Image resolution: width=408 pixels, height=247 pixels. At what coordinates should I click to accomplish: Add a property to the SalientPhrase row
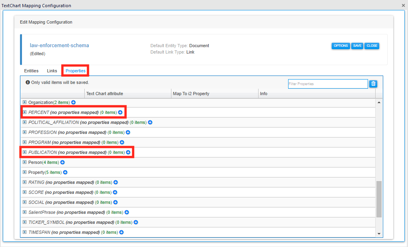point(127,212)
